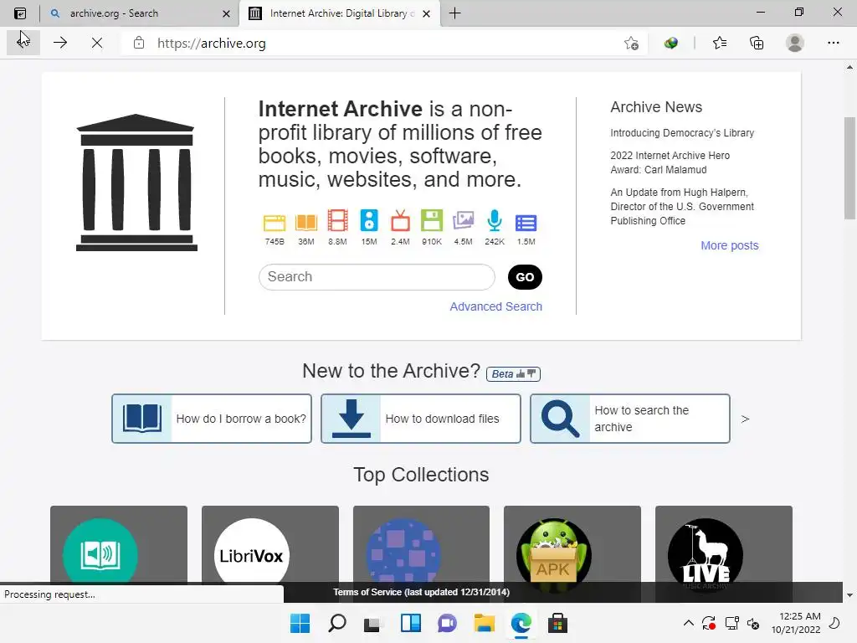Show next help cards arrow

[x=745, y=419]
